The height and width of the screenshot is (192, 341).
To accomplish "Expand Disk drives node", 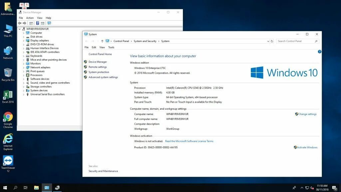I will pyautogui.click(x=24, y=37).
